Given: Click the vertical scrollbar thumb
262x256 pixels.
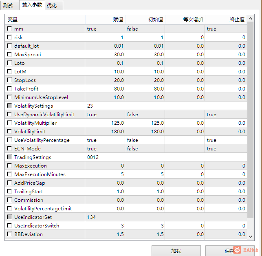Looking at the screenshot, I should [250, 119].
